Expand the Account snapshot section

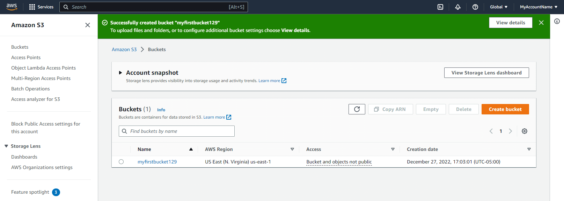[120, 73]
